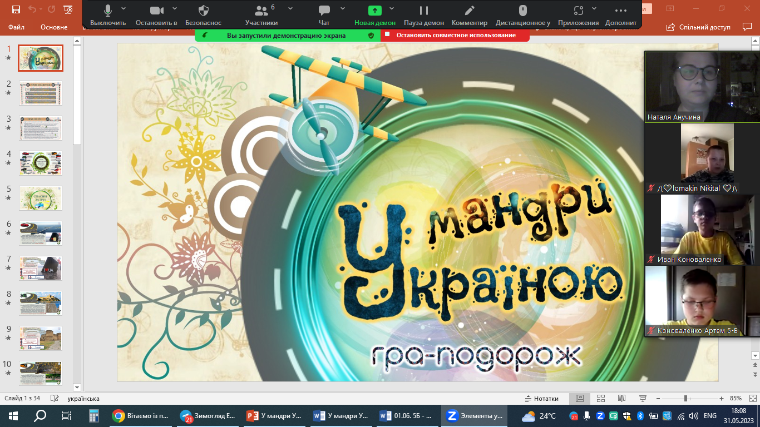Image resolution: width=760 pixels, height=427 pixels.
Task: Save presentation with floppy disk icon
Action: (16, 9)
